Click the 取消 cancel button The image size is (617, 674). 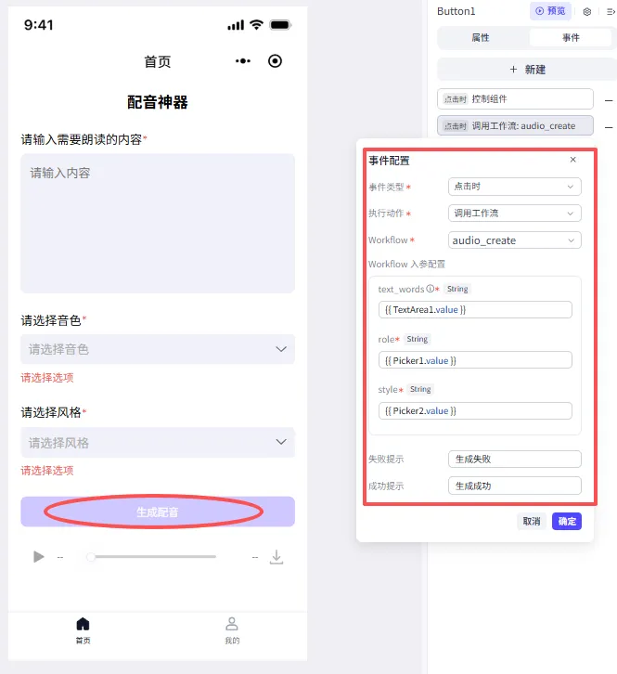pyautogui.click(x=531, y=521)
